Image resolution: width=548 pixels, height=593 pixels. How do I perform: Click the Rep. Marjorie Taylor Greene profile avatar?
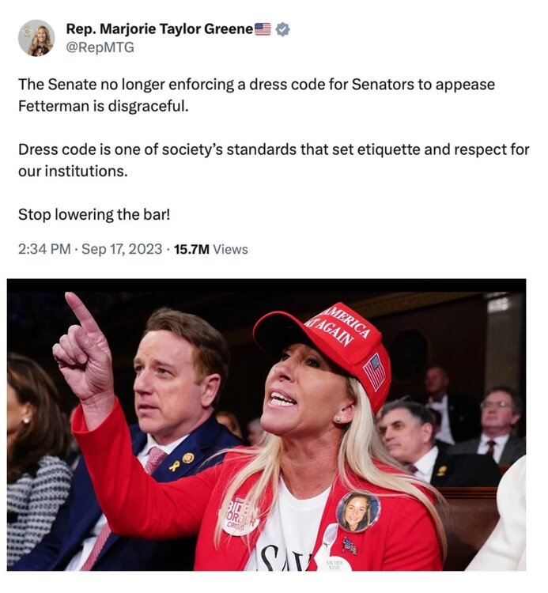(36, 38)
